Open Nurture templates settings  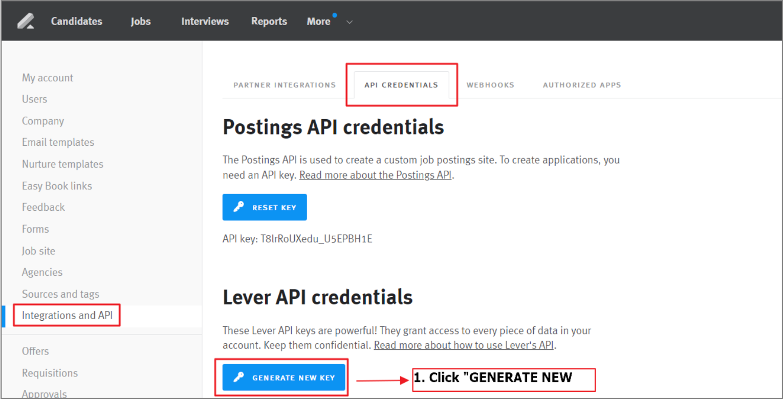(x=62, y=164)
